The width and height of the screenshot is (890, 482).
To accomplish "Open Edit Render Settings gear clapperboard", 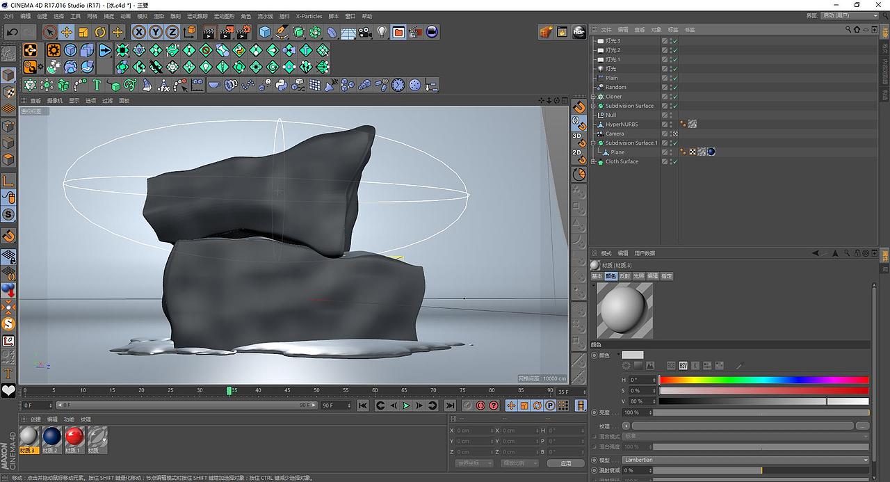I will (243, 32).
